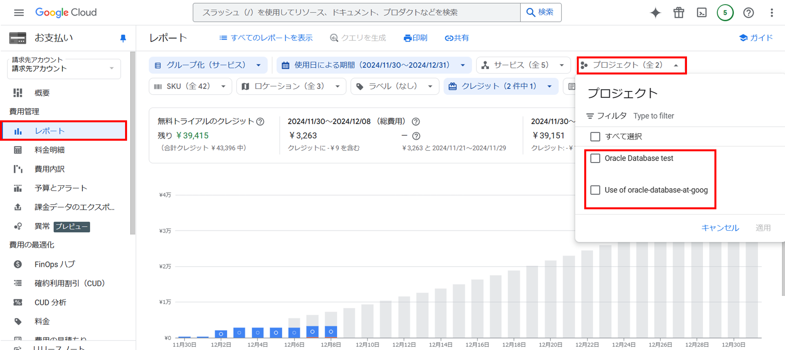Check the Oracle Database test project

[x=595, y=158]
